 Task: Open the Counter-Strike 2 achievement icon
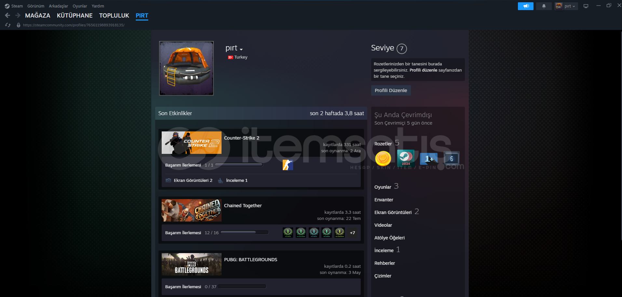[288, 165]
